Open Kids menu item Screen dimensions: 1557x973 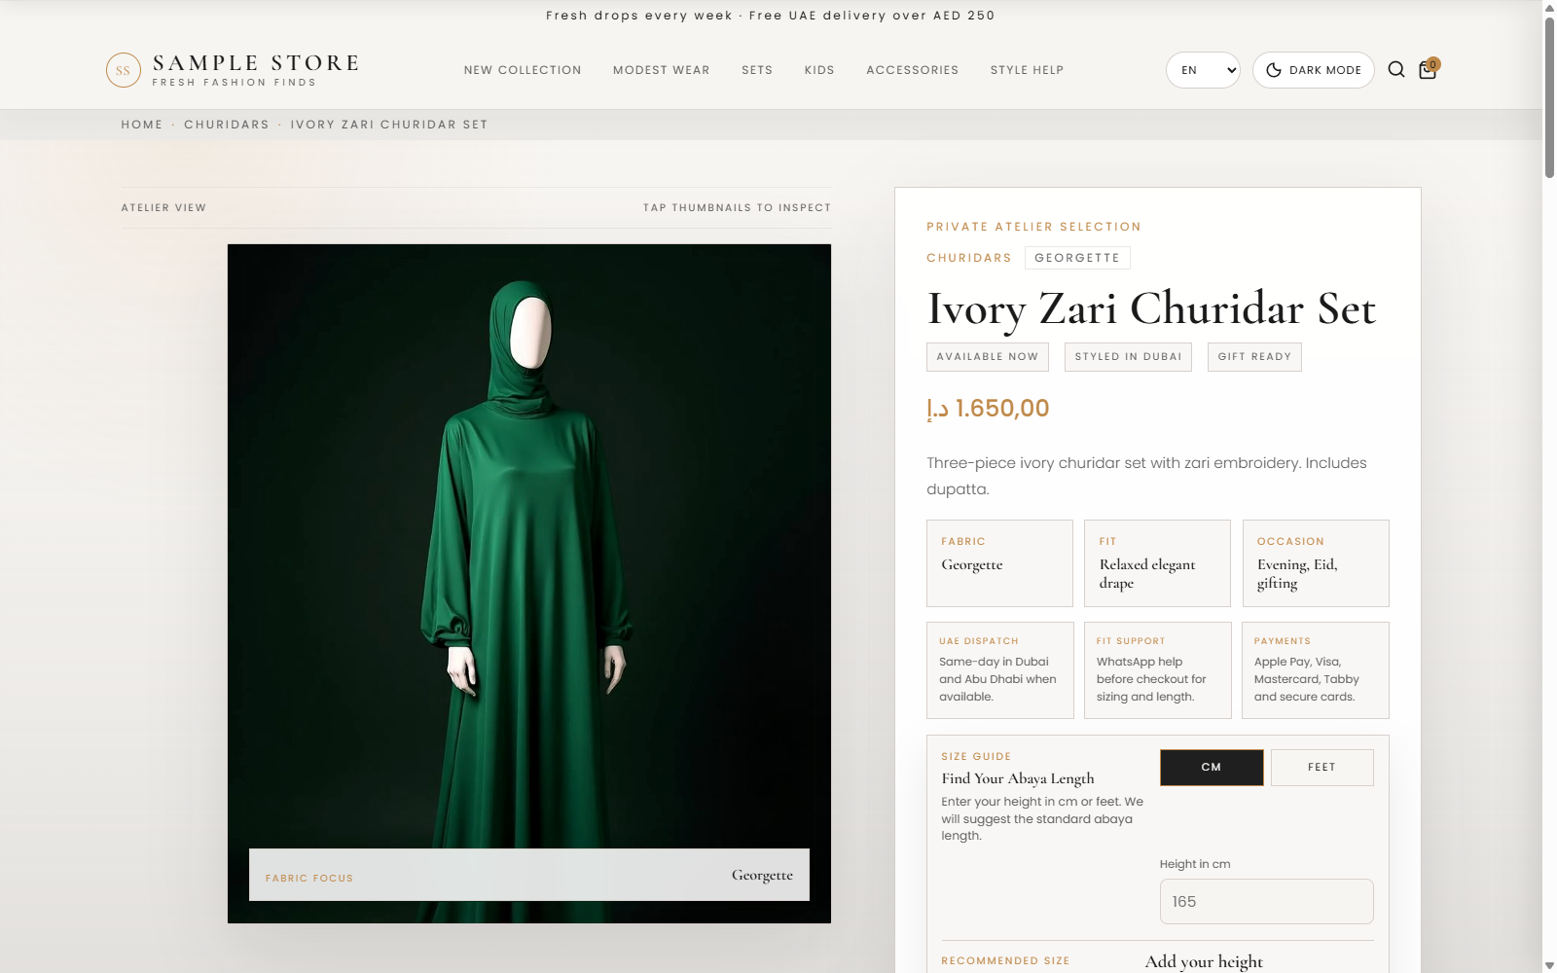[819, 70]
